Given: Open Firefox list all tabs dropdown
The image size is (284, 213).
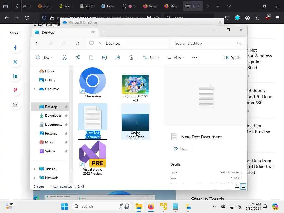Looking at the screenshot, I should coord(229,6).
